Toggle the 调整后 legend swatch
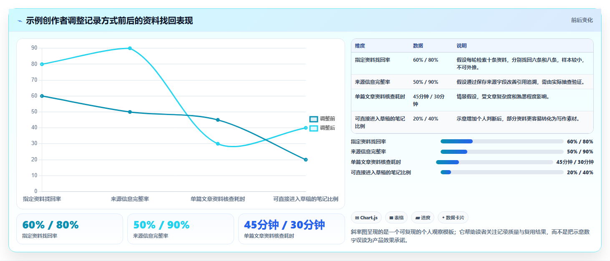Viewport: 610px width, 261px height. tap(314, 128)
